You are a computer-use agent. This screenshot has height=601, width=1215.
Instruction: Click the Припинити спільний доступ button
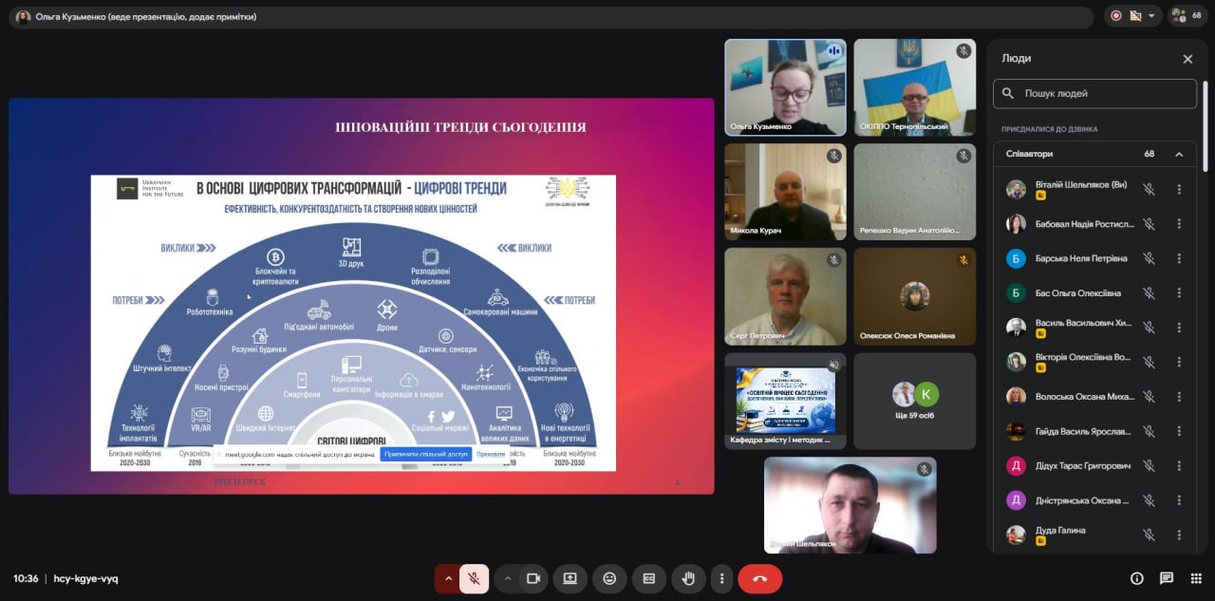(426, 455)
